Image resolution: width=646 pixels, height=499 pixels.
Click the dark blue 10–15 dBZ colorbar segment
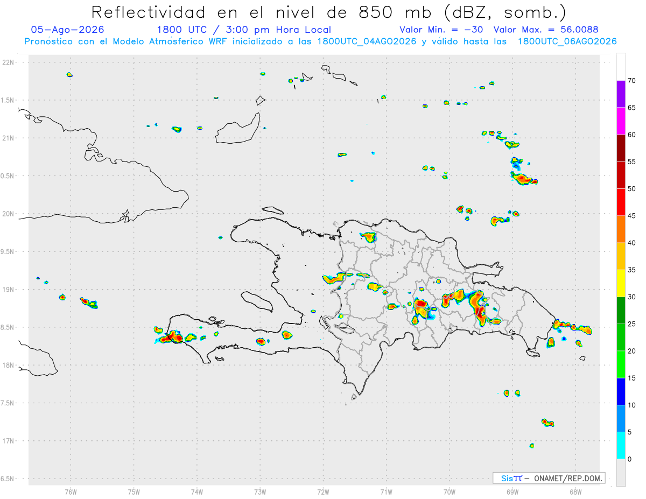click(621, 391)
